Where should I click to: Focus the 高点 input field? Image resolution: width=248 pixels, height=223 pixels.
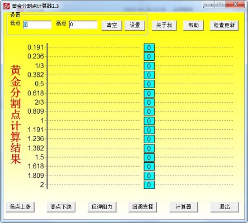83,25
